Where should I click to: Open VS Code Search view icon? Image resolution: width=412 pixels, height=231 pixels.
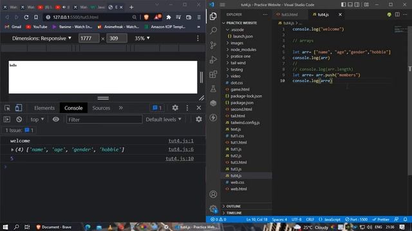tap(213, 31)
